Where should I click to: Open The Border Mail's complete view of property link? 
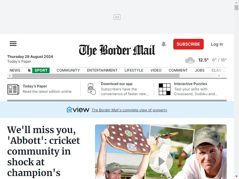point(129,110)
